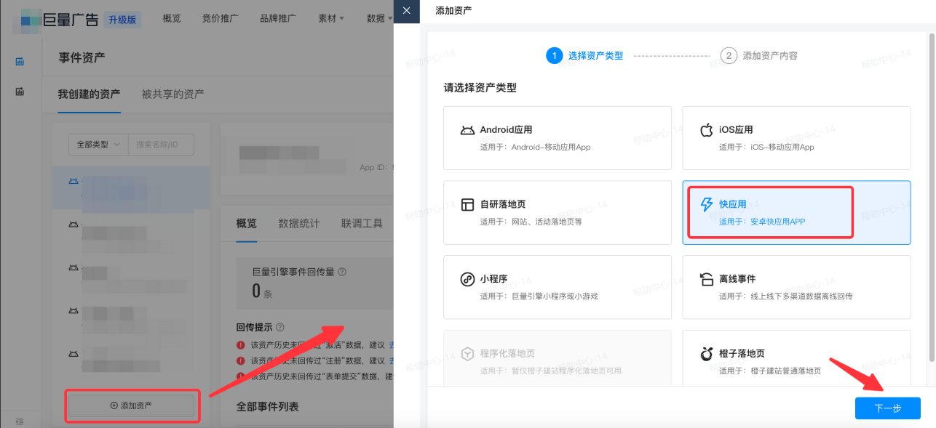Click help icon next to 巨量引擎事件回传量
The height and width of the screenshot is (428, 936).
342,272
